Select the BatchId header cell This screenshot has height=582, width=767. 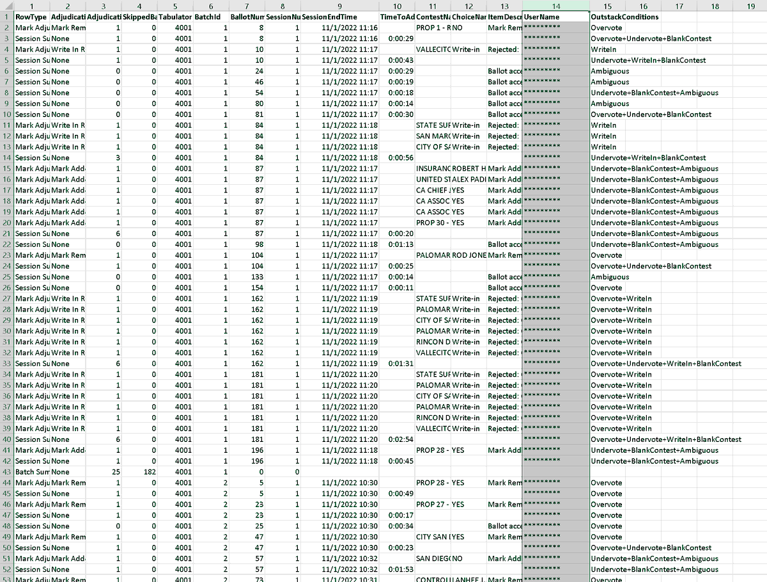pos(210,17)
